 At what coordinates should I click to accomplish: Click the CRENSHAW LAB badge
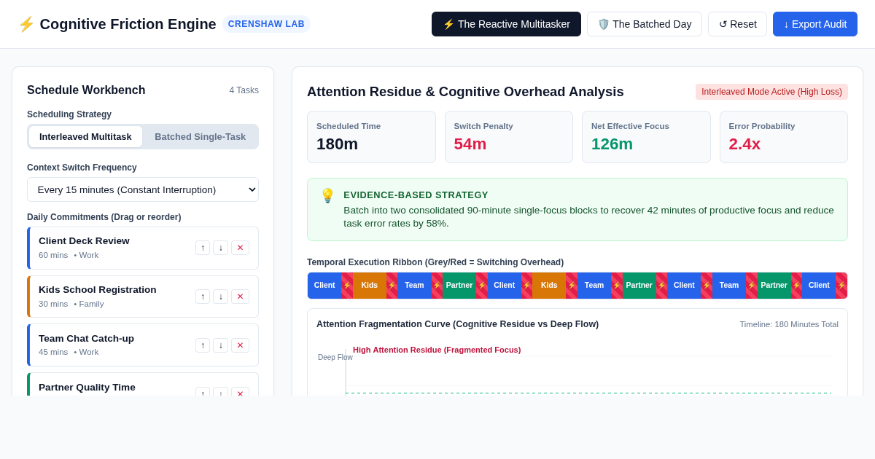coord(266,24)
